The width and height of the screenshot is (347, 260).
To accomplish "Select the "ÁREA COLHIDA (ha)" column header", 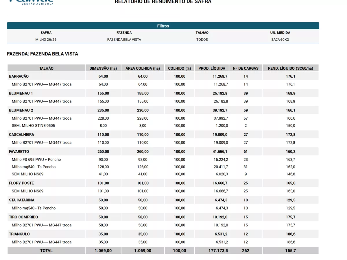I will tap(143, 68).
